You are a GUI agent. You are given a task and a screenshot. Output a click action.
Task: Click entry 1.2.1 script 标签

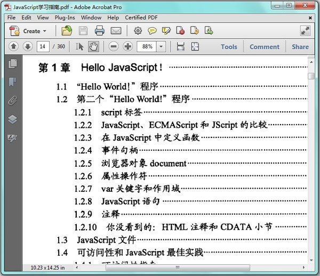tap(108, 112)
